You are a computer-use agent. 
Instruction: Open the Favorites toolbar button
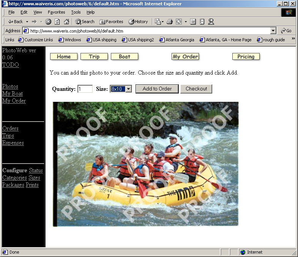point(111,22)
